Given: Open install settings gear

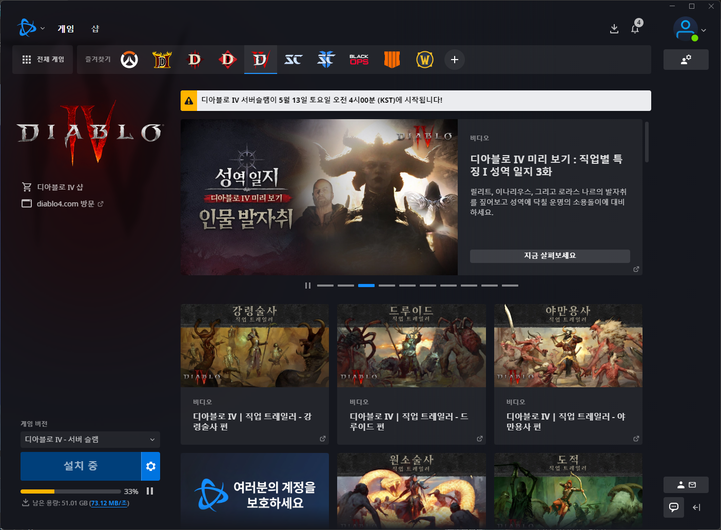Looking at the screenshot, I should [151, 466].
